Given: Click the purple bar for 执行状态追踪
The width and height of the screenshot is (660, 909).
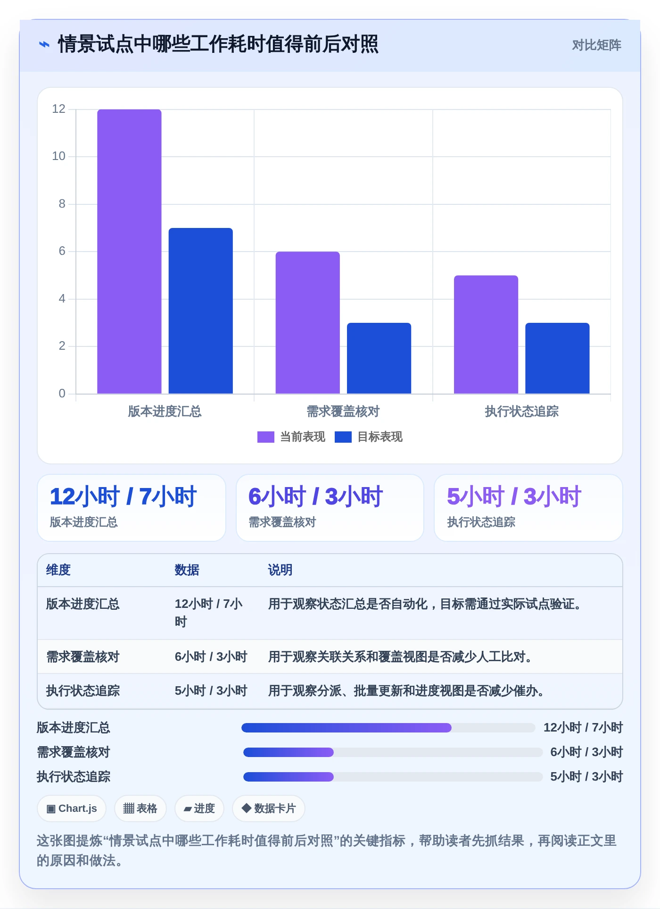Looking at the screenshot, I should coord(486,335).
